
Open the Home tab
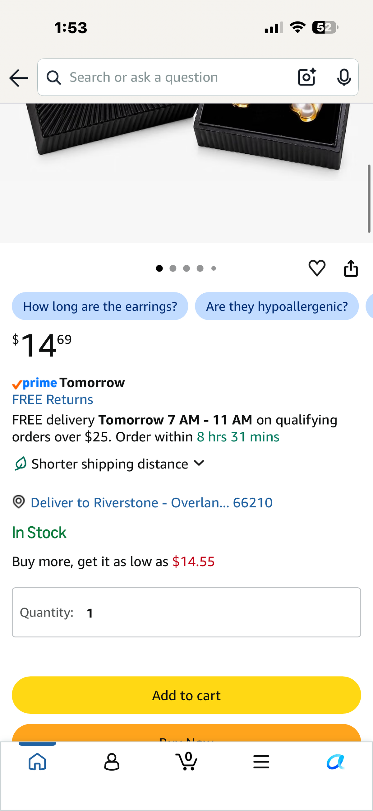tap(37, 762)
